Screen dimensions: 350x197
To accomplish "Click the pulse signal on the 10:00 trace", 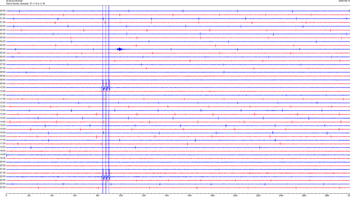I will pyautogui.click(x=106, y=88).
